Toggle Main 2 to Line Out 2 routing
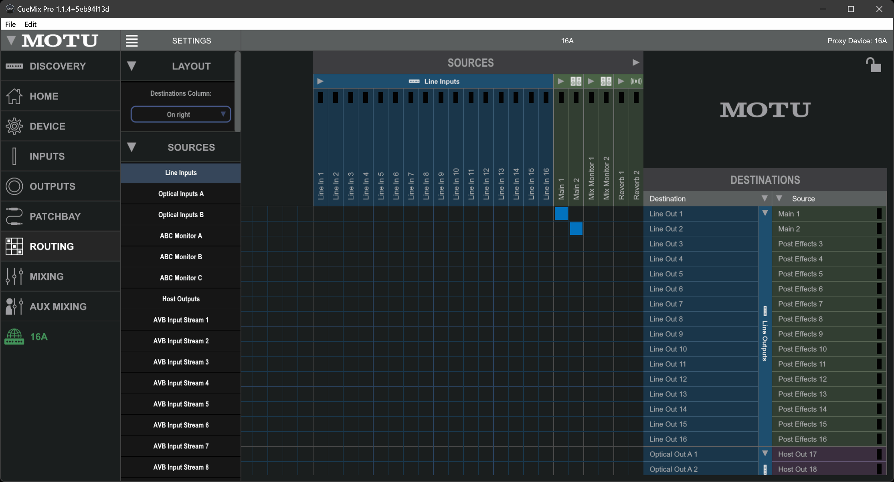The width and height of the screenshot is (894, 482). pos(576,229)
